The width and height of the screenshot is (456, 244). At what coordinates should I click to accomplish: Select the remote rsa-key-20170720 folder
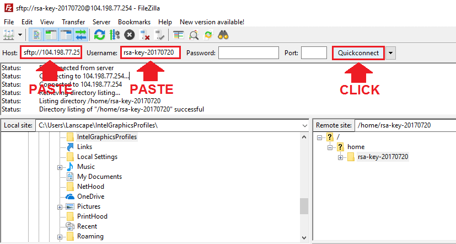pyautogui.click(x=383, y=157)
